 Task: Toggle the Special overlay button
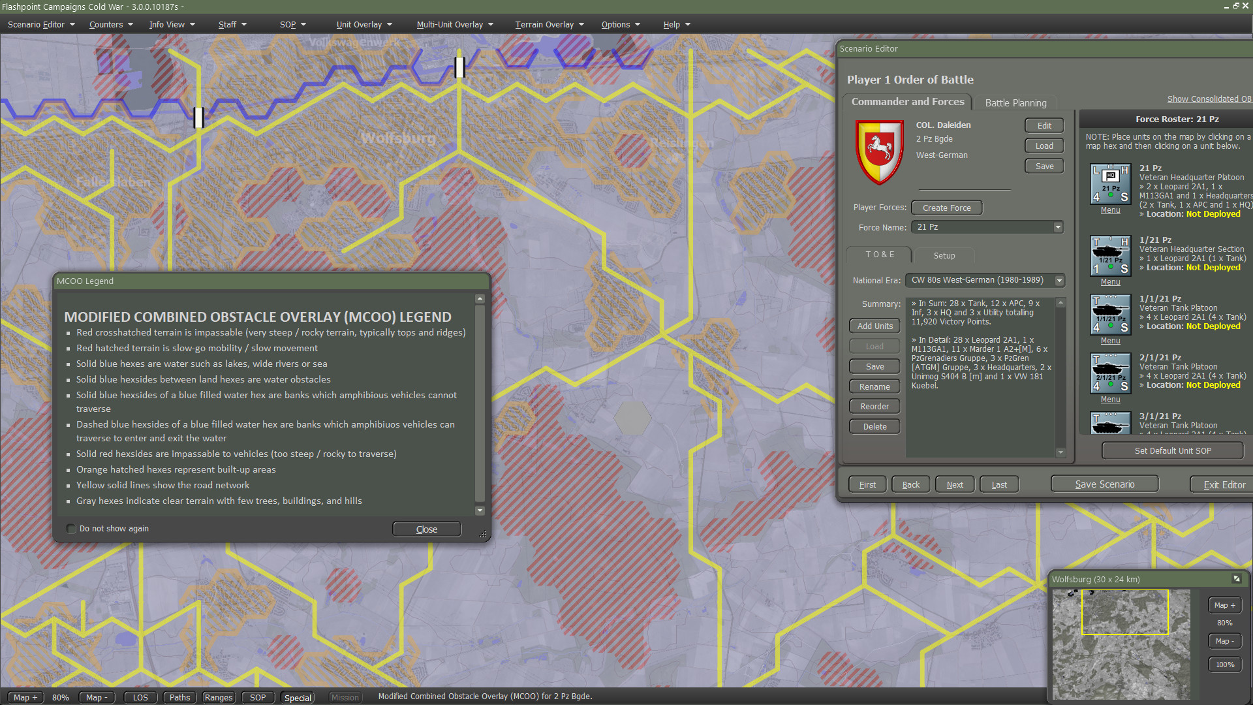tap(298, 697)
